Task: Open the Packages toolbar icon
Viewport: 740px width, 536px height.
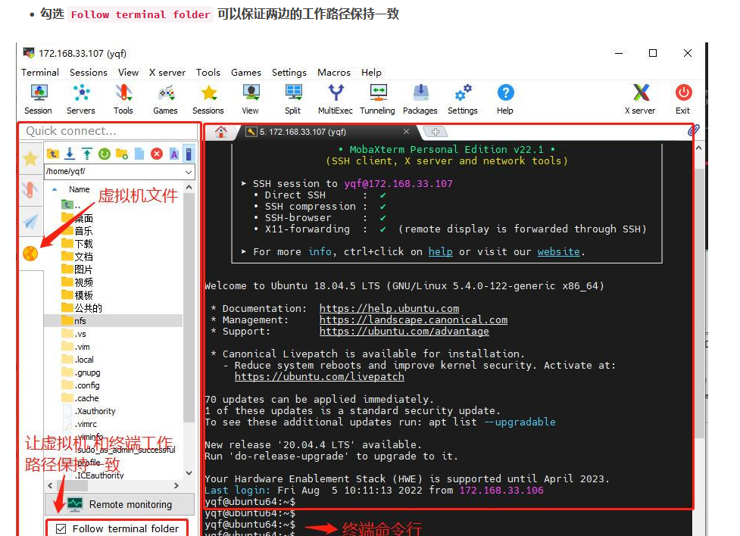Action: (420, 98)
